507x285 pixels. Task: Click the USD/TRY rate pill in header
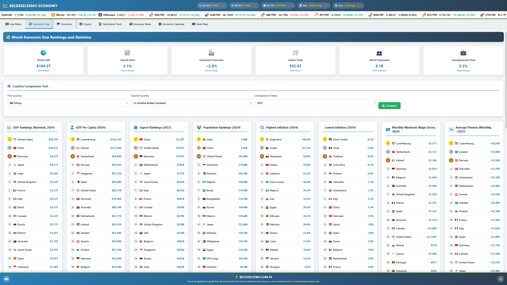pyautogui.click(x=212, y=6)
